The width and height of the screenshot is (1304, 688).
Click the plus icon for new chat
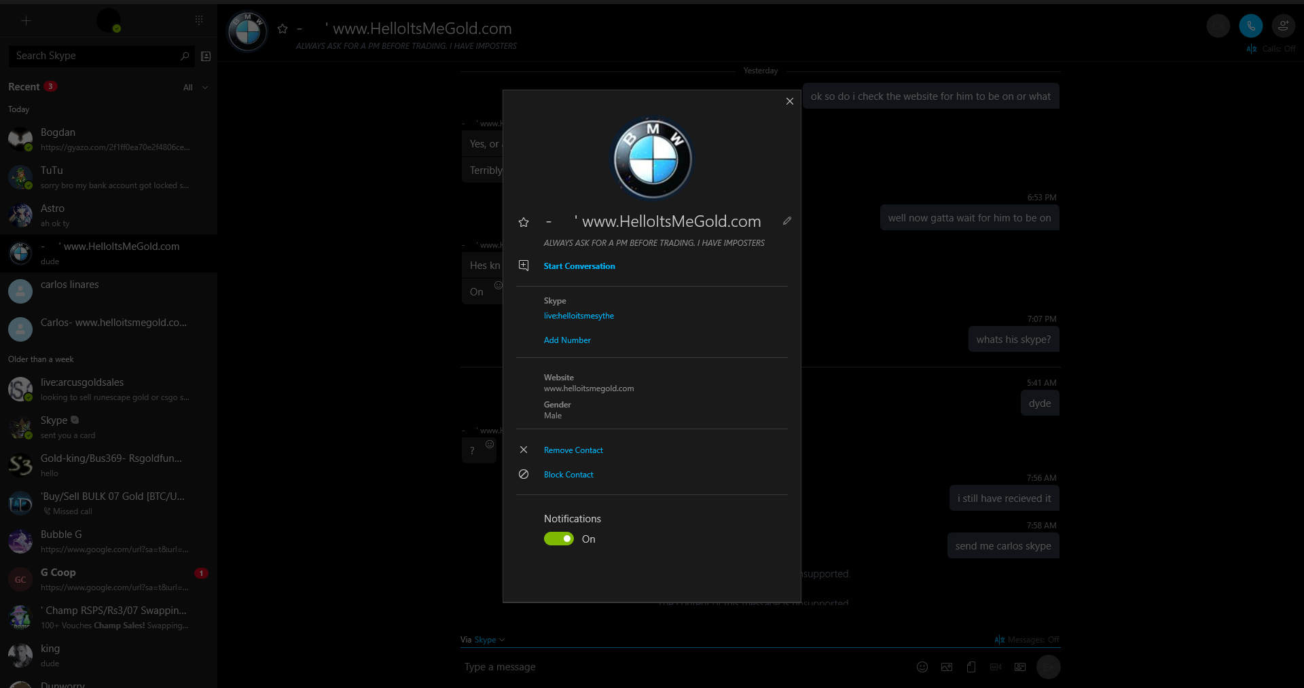click(x=26, y=21)
